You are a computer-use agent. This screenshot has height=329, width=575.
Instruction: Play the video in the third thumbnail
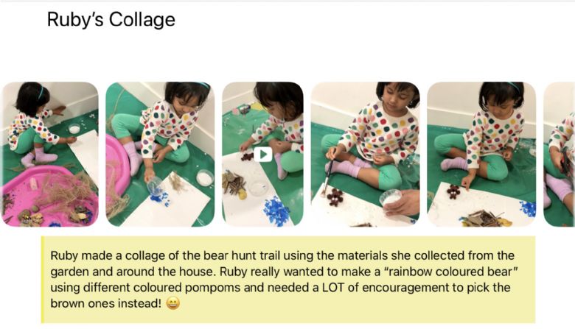pyautogui.click(x=263, y=155)
